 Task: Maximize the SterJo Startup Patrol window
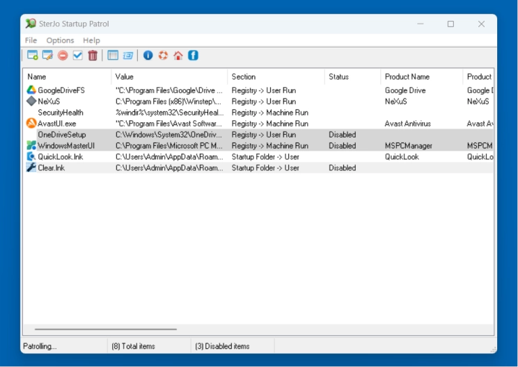point(450,24)
